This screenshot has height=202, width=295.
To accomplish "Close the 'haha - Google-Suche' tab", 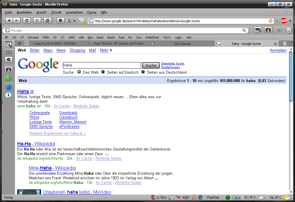I will coord(275,44).
